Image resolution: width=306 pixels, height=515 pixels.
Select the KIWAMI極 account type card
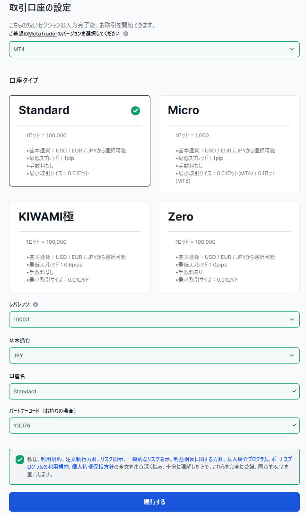(x=80, y=247)
